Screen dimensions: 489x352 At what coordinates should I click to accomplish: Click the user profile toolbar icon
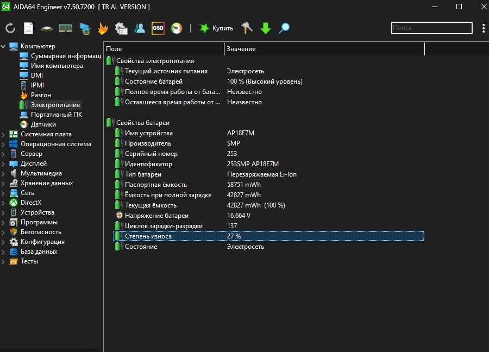[140, 28]
